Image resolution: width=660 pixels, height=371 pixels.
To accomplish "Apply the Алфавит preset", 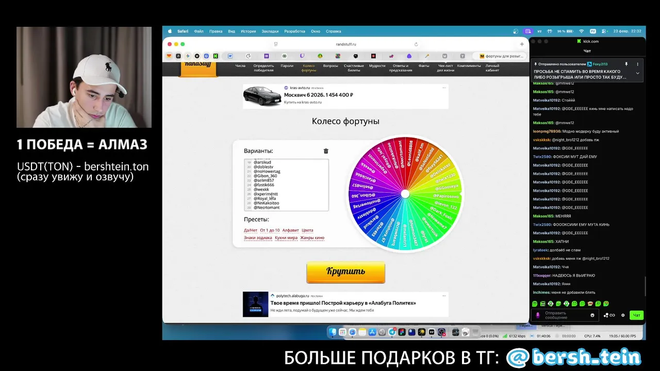I will [x=290, y=230].
